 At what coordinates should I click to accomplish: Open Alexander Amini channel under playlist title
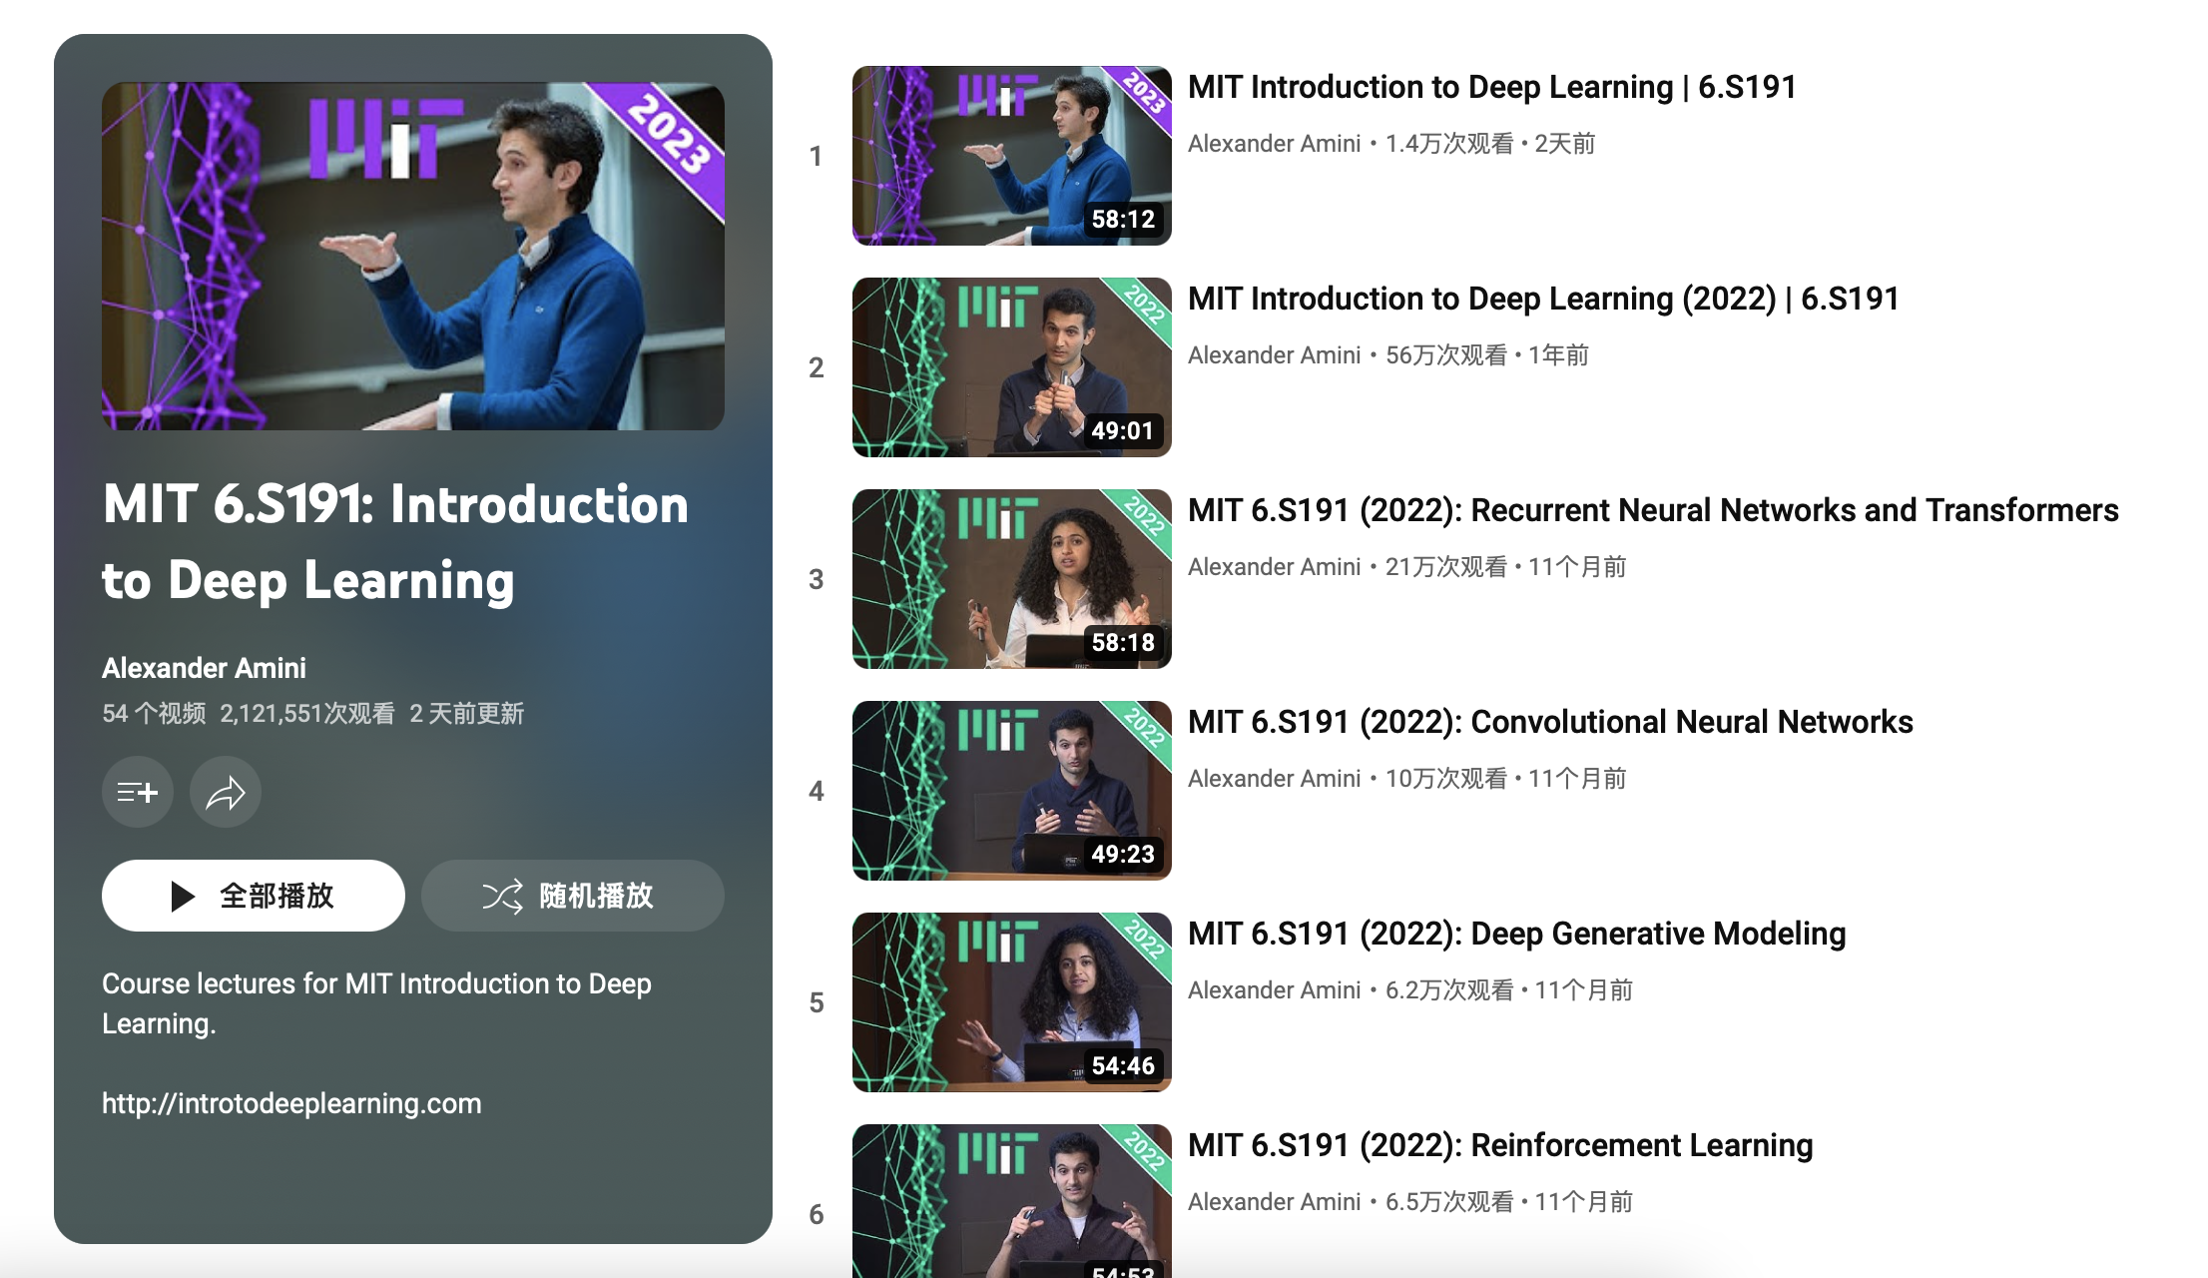tap(204, 668)
